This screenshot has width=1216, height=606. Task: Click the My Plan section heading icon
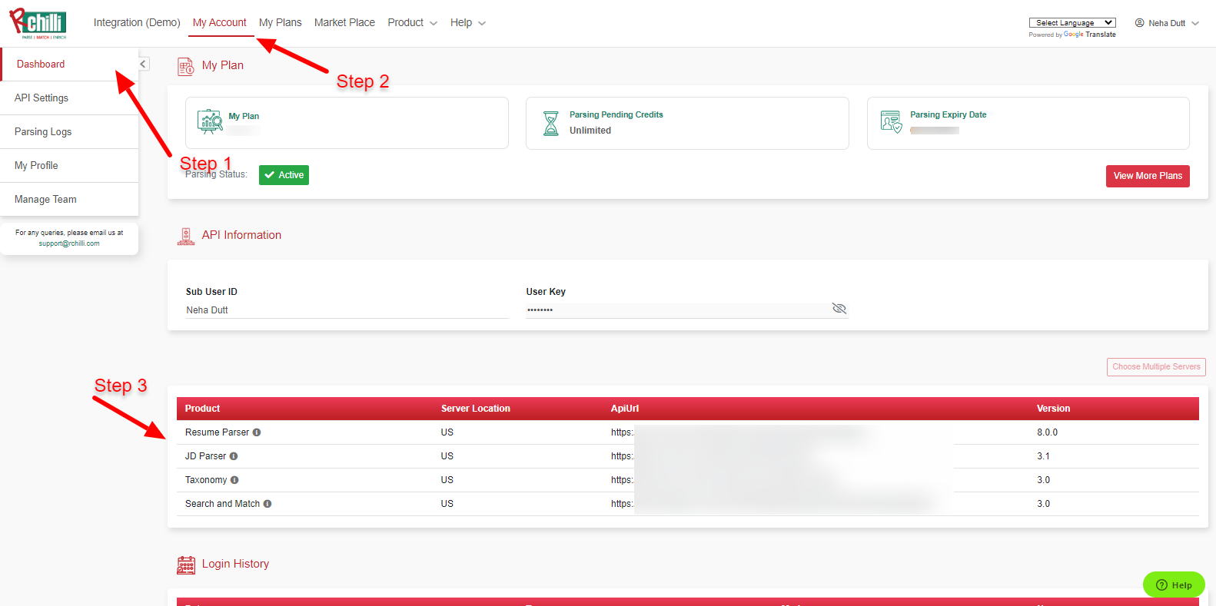point(185,66)
